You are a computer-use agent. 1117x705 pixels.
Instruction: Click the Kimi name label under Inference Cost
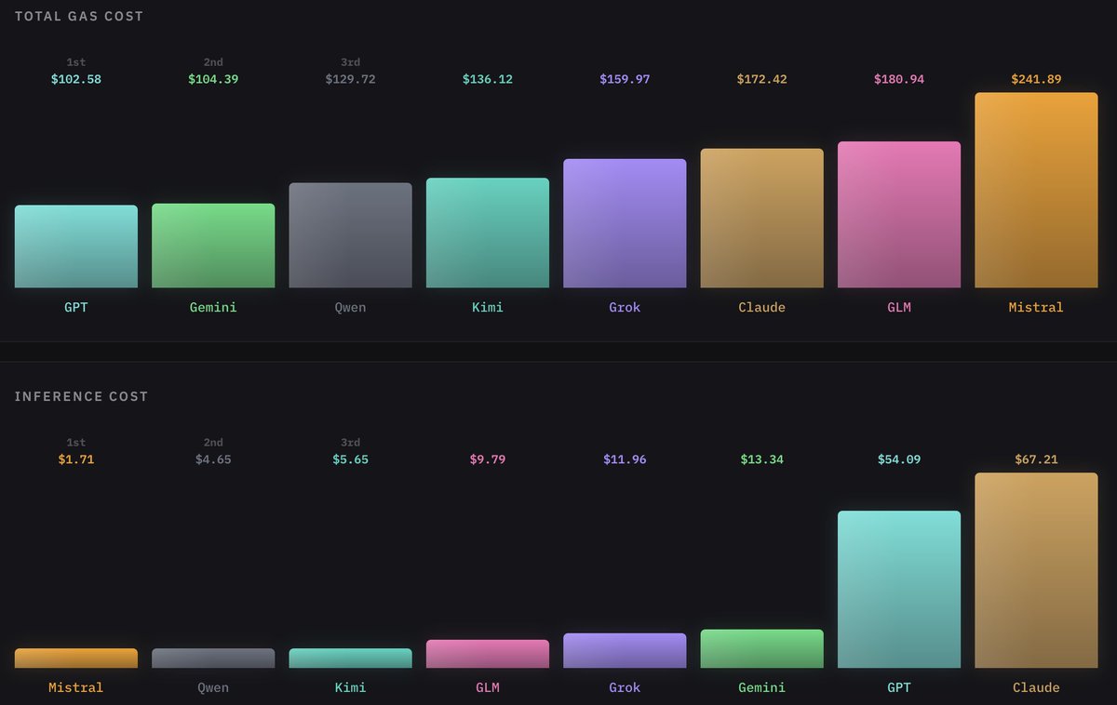[350, 688]
